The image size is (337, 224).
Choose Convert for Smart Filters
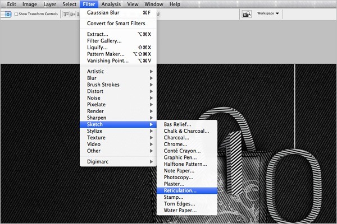click(118, 24)
